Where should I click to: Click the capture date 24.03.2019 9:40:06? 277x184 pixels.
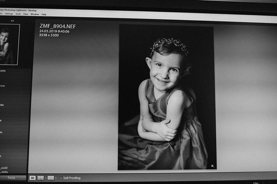pos(55,31)
